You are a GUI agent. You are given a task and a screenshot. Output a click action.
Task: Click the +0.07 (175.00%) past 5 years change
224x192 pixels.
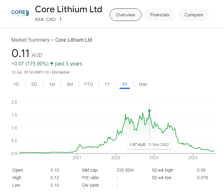tap(47, 64)
